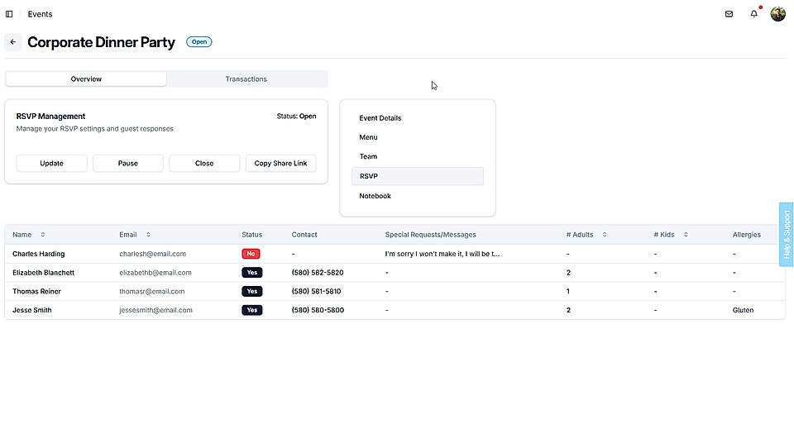Open the Menu section

369,137
